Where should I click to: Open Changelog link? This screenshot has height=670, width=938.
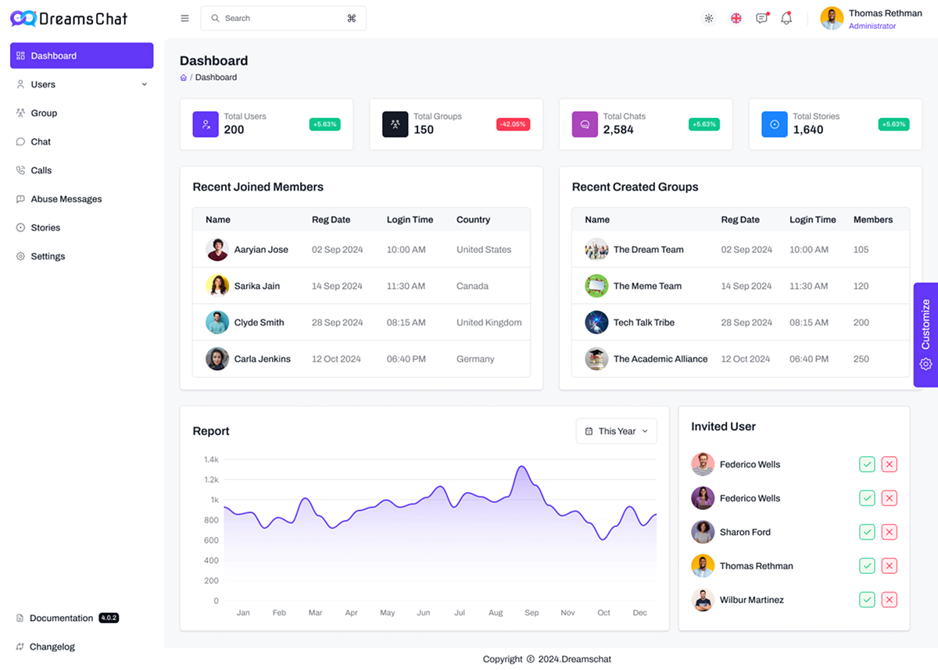[52, 647]
